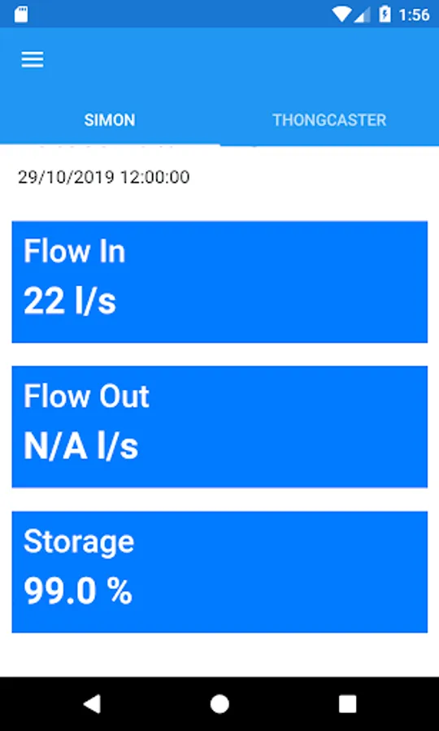Open the Flow Out card
The width and height of the screenshot is (439, 731).
219,427
